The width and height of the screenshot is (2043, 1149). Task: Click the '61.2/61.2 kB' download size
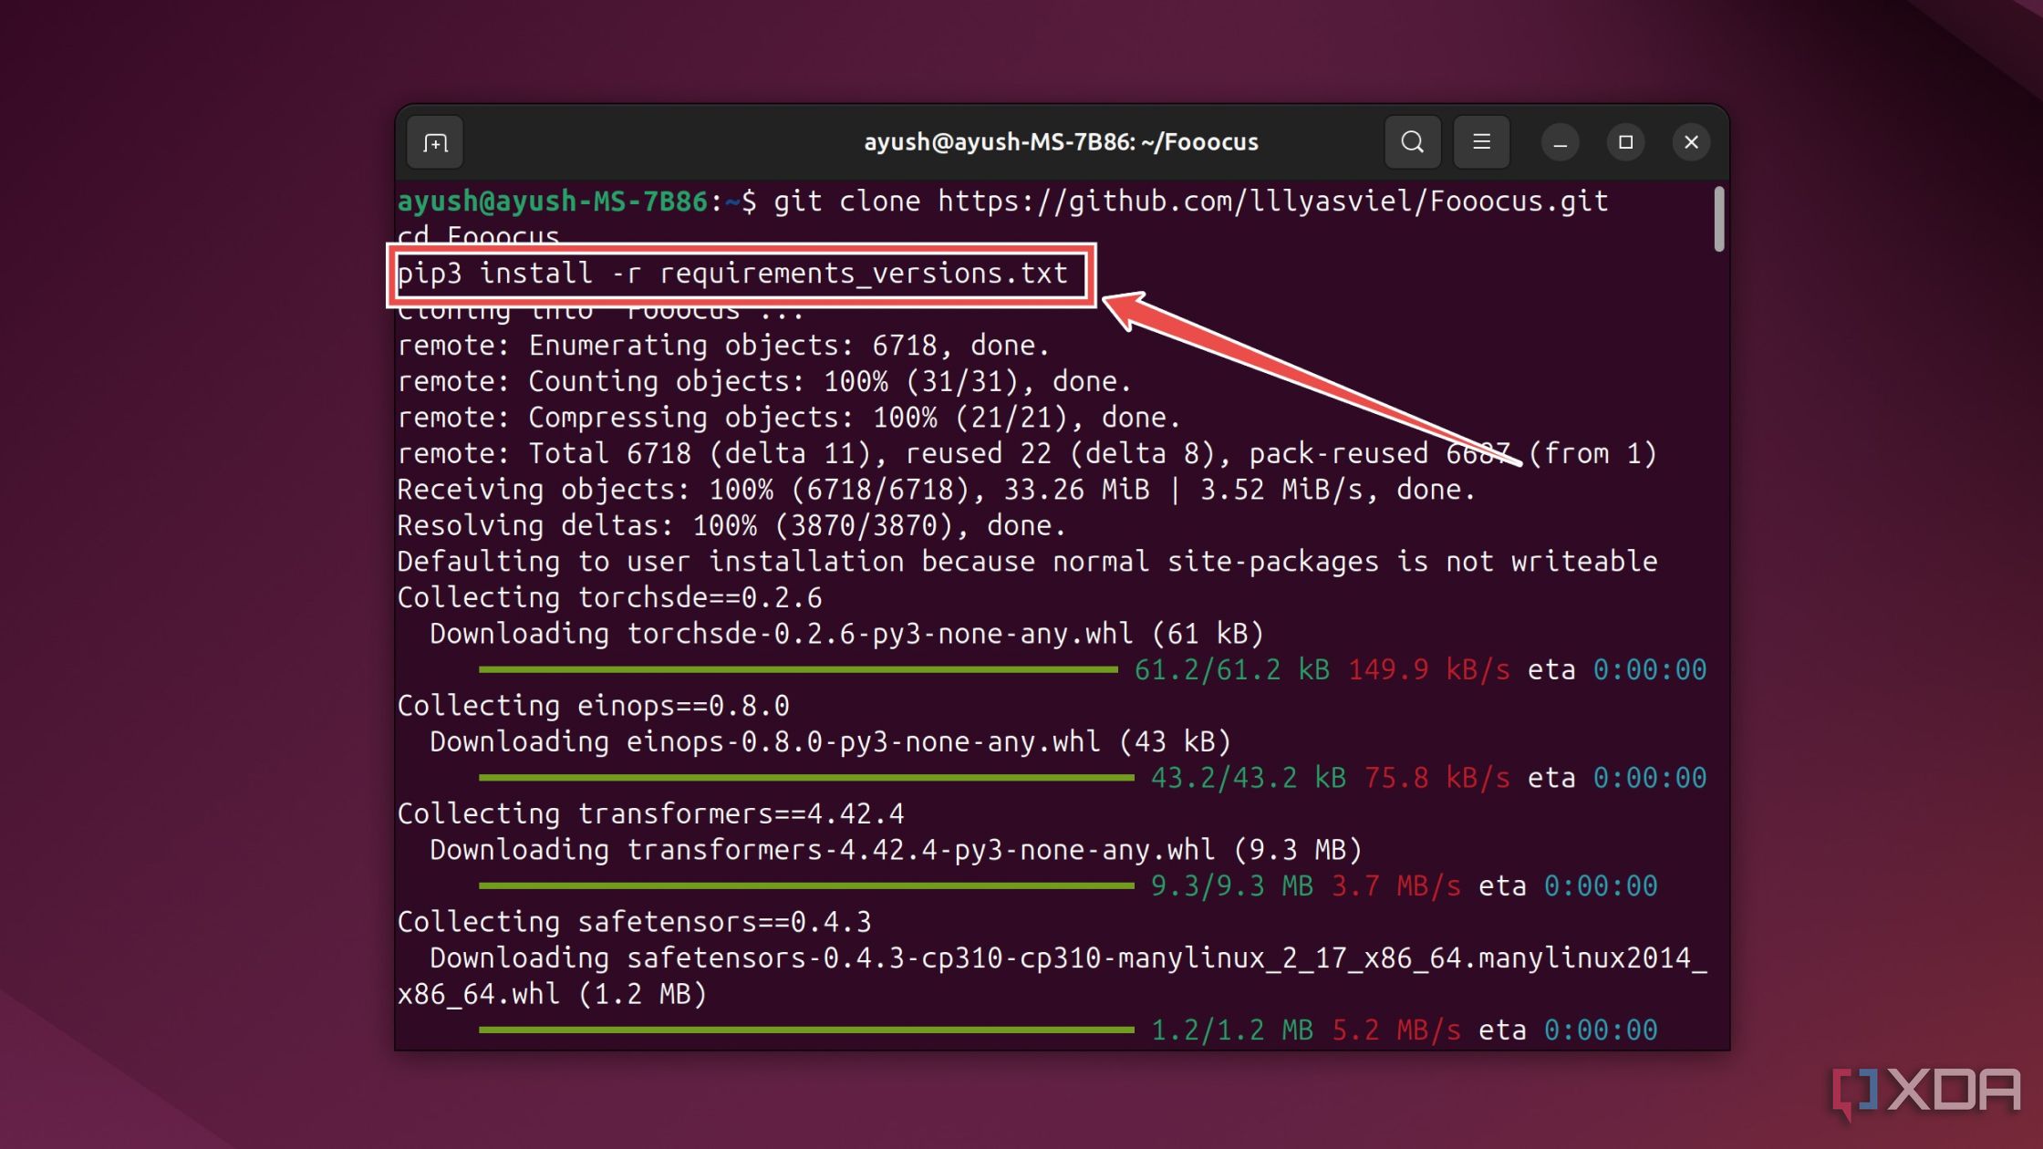click(1231, 669)
